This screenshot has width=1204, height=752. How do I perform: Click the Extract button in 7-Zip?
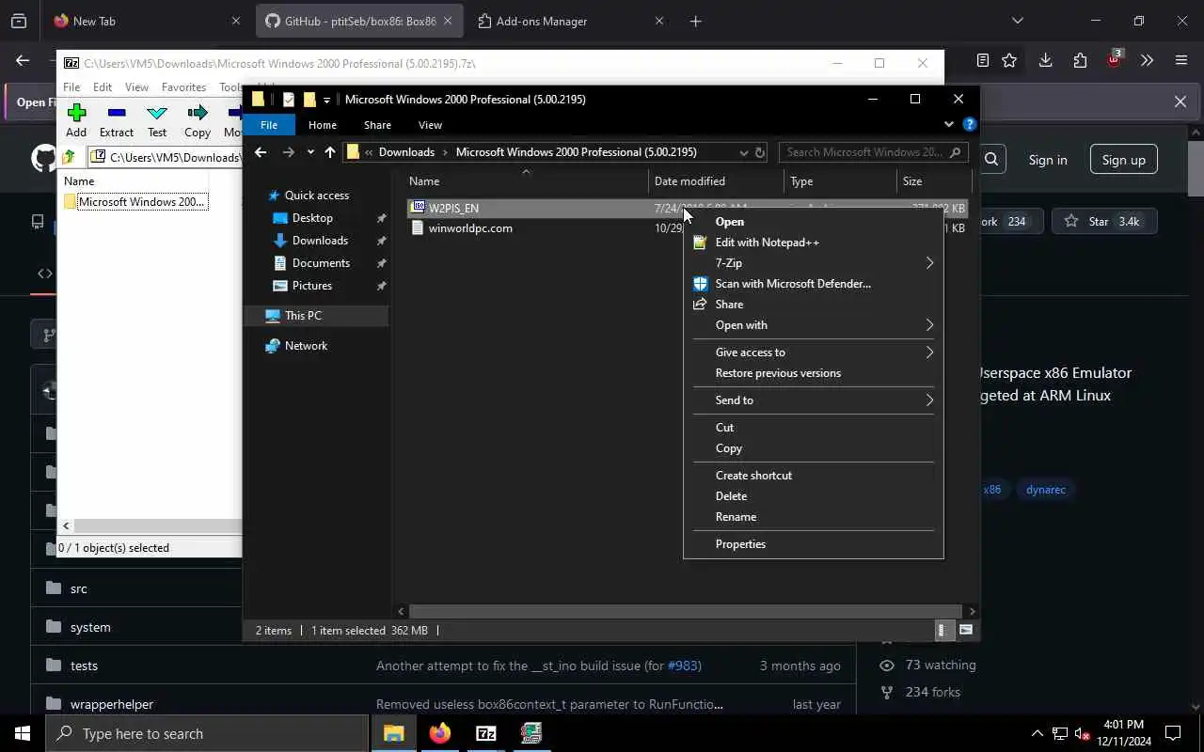pos(117,120)
